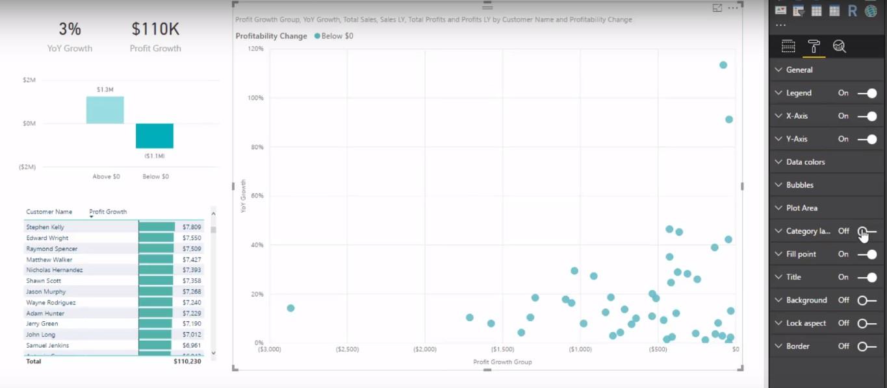Expand the Fill point section chevron
The width and height of the screenshot is (887, 388).
tap(778, 254)
